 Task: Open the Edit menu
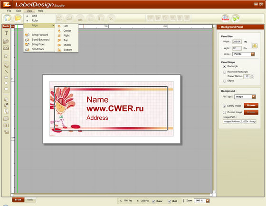click(19, 11)
